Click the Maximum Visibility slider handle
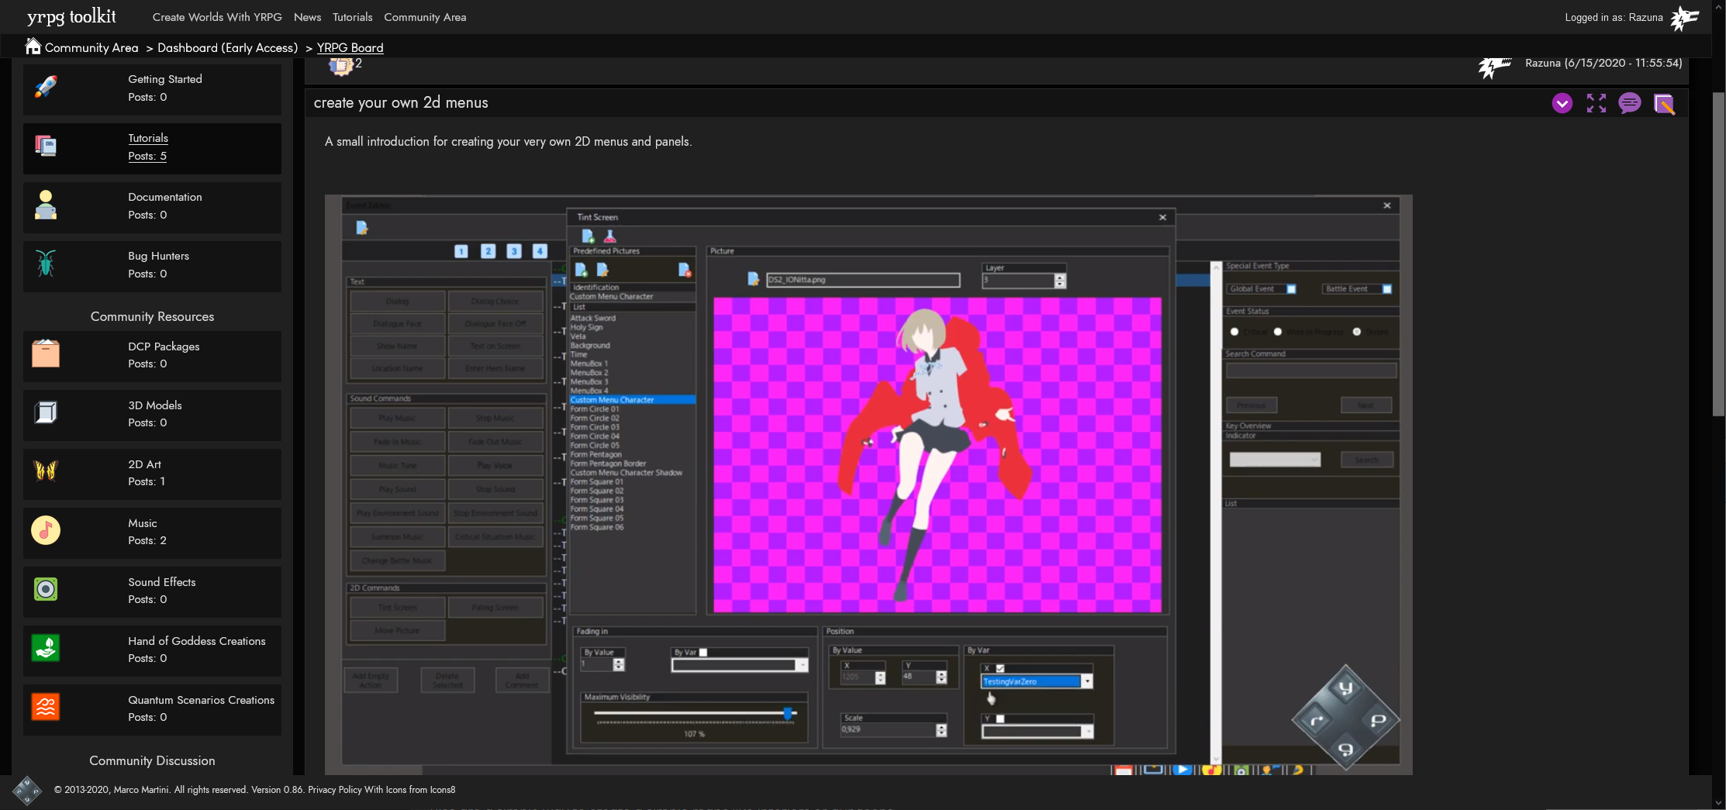 pyautogui.click(x=788, y=712)
